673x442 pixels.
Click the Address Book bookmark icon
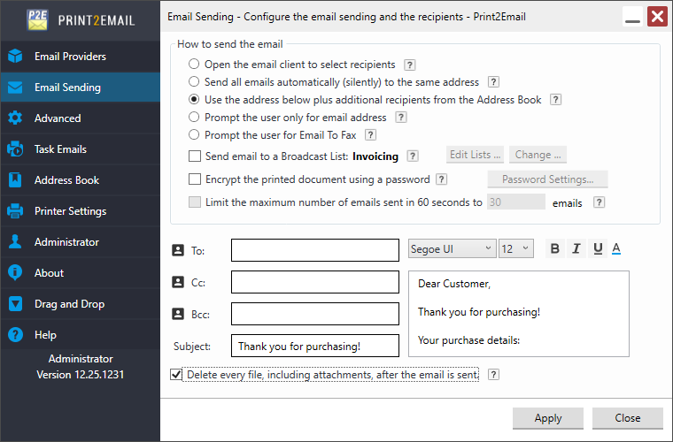pyautogui.click(x=15, y=179)
